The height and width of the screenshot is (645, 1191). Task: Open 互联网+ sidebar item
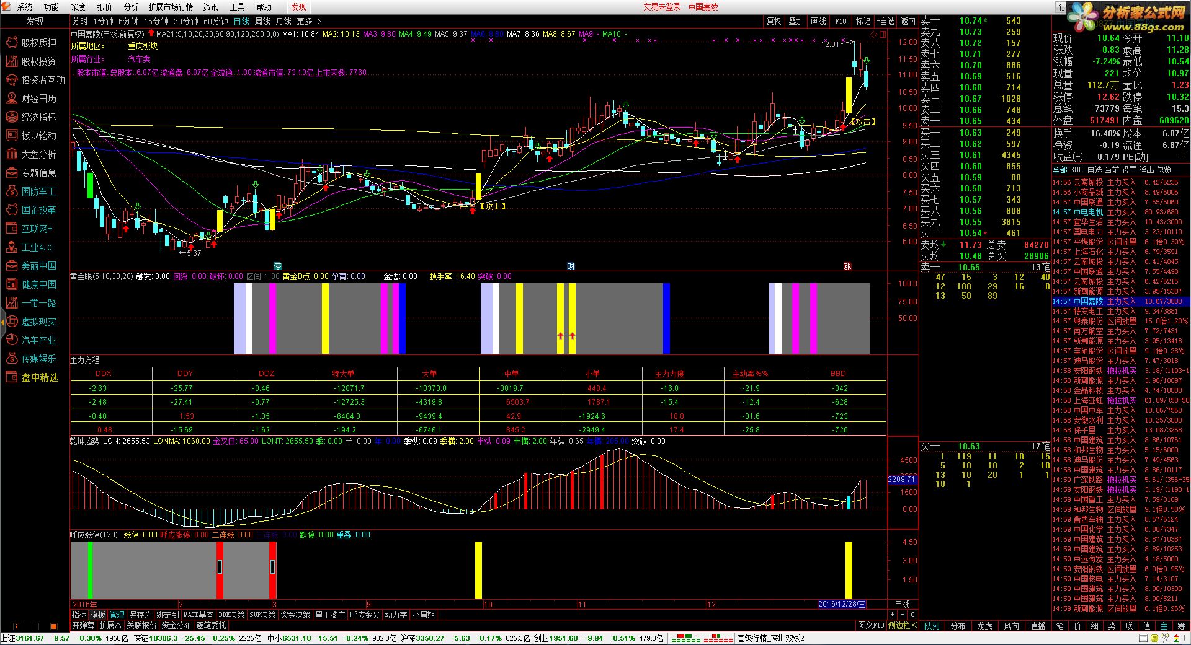(30, 229)
